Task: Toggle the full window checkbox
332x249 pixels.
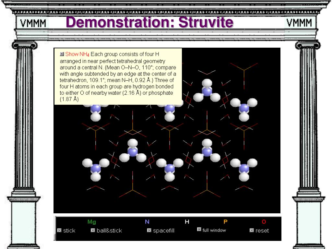Action: click(199, 230)
